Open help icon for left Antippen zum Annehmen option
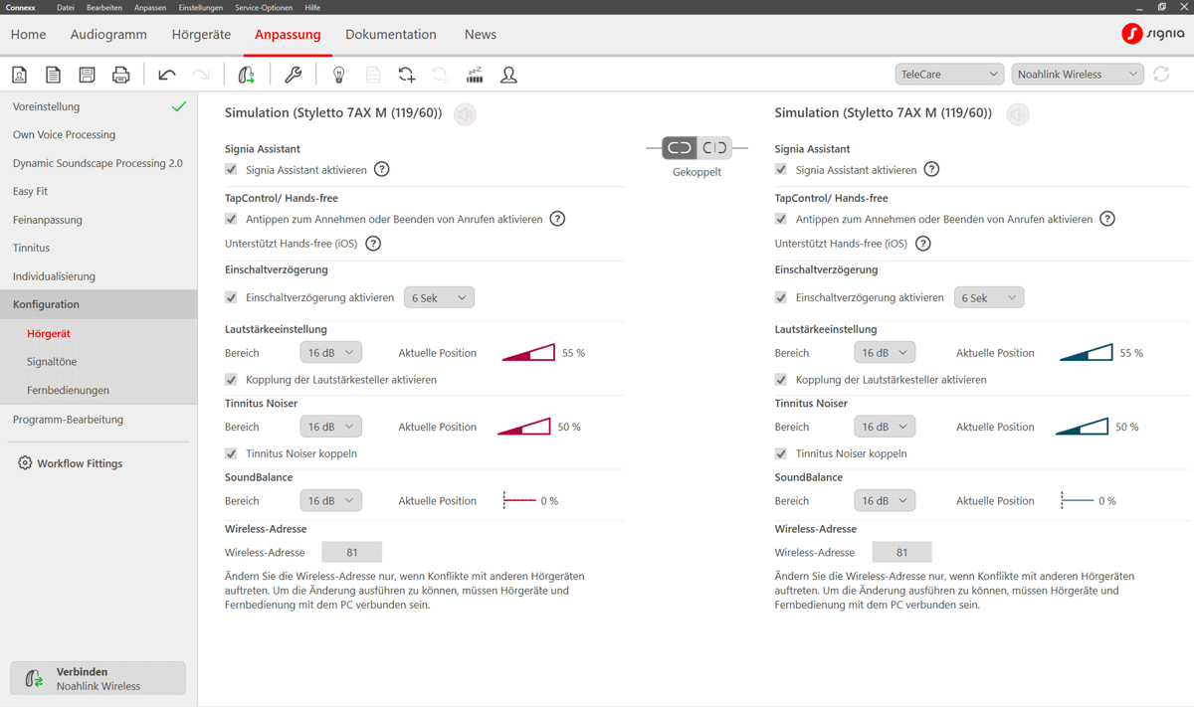Viewport: 1194px width, 707px height. (557, 219)
